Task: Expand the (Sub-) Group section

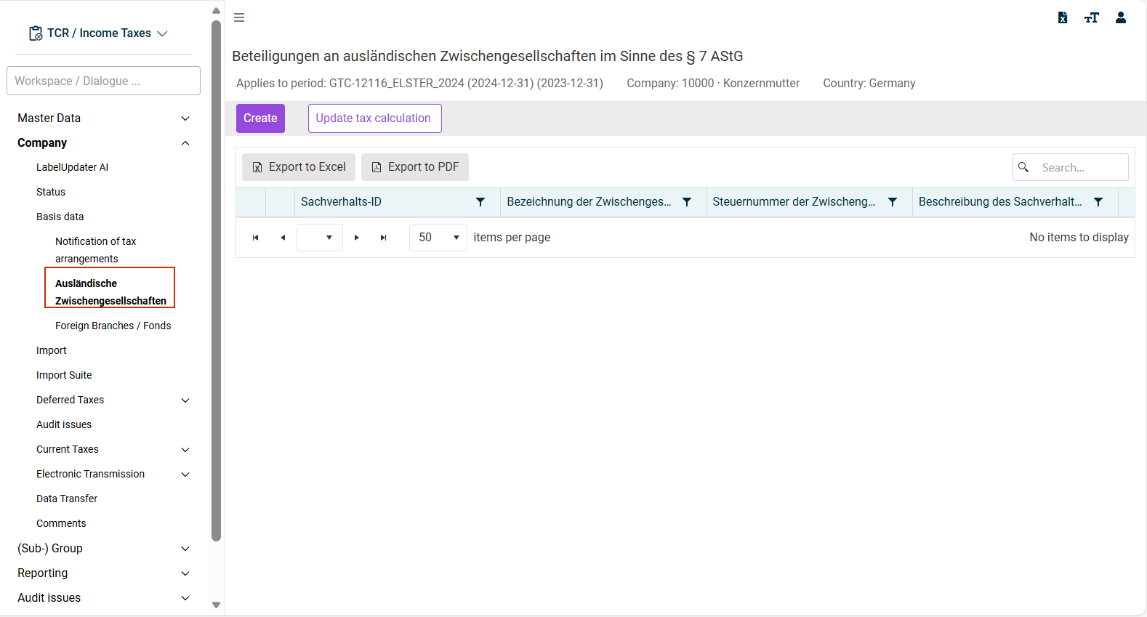Action: pyautogui.click(x=185, y=549)
